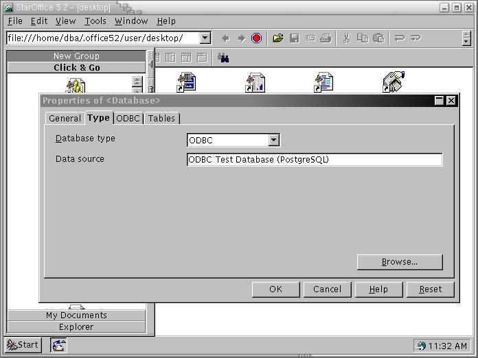The height and width of the screenshot is (358, 478).
Task: Click the fourth view layout icon before binoculars
Action: click(202, 57)
